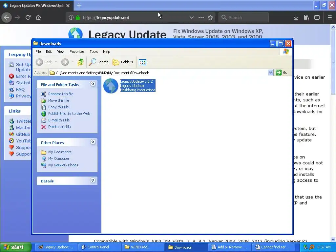Click Go button next to address bar
The width and height of the screenshot is (336, 252).
282,73
